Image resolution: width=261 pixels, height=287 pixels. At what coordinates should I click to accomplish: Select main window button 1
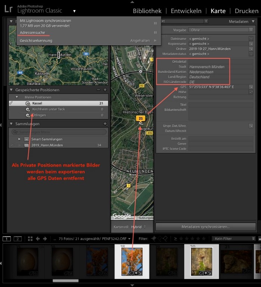point(7,239)
